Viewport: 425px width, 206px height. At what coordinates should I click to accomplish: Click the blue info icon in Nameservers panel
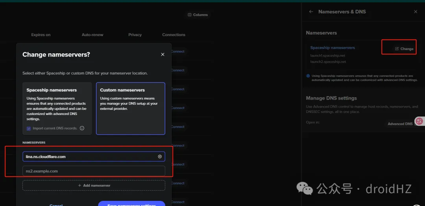[308, 76]
